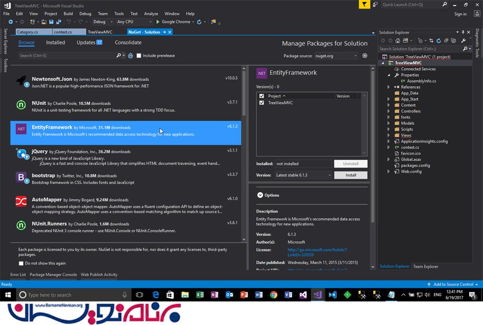
Task: Open the feedback notification flag icon
Action: (364, 4)
